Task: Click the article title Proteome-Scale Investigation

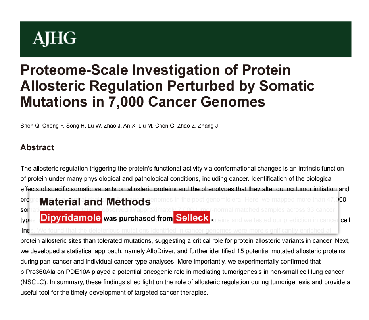Action: coord(167,86)
